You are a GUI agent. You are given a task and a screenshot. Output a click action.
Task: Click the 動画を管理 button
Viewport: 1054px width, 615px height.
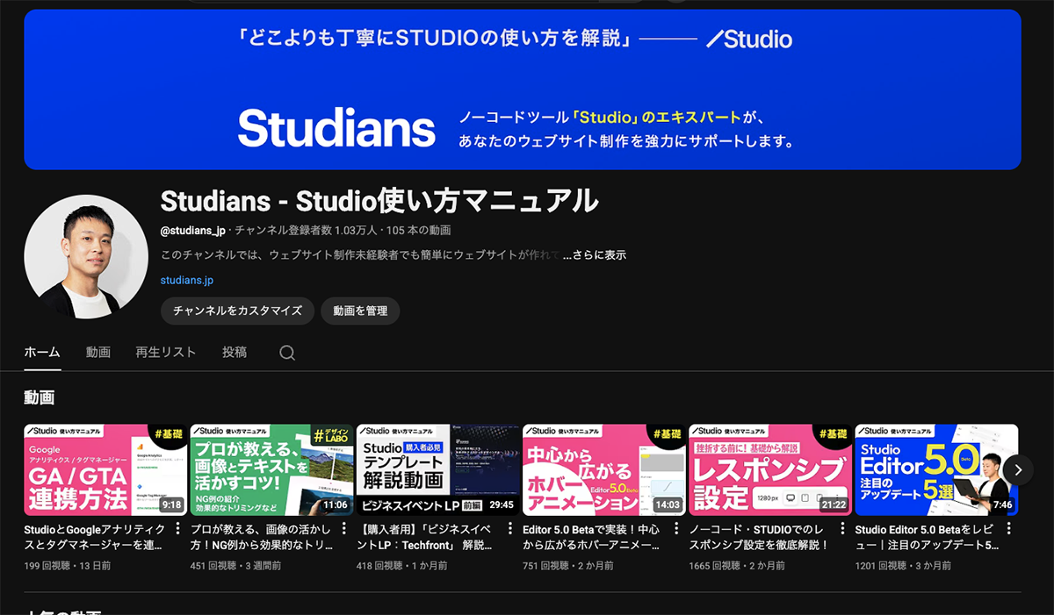[x=363, y=311]
